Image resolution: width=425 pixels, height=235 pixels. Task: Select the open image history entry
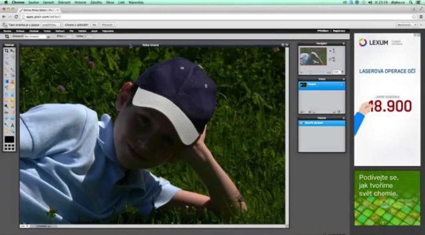(x=322, y=123)
